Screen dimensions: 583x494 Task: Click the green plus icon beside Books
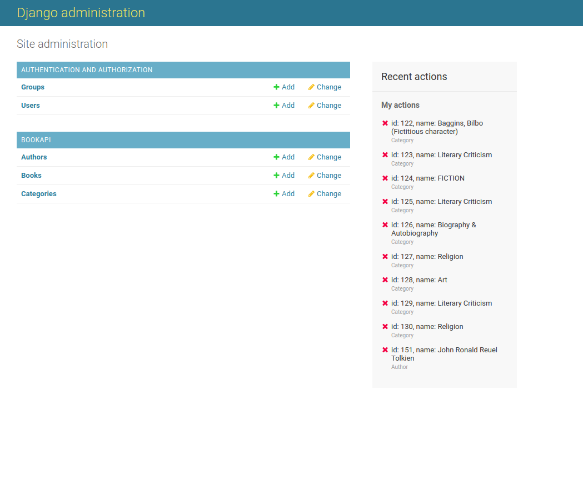pyautogui.click(x=275, y=176)
